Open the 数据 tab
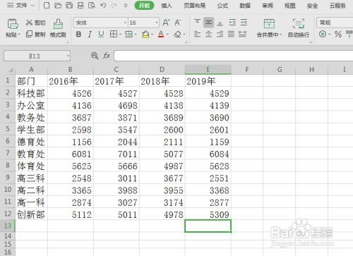This screenshot has height=256, width=353. tap(245, 6)
